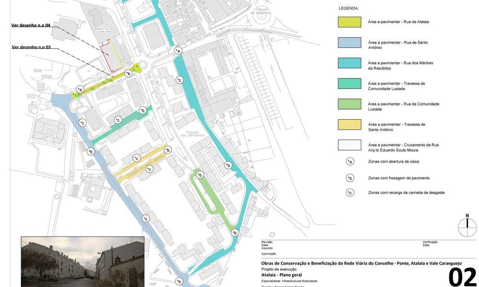Click the 'Ver desenho n.o 04' reference

[x=31, y=25]
